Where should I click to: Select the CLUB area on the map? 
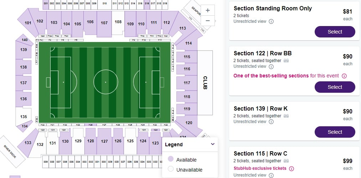[205, 82]
